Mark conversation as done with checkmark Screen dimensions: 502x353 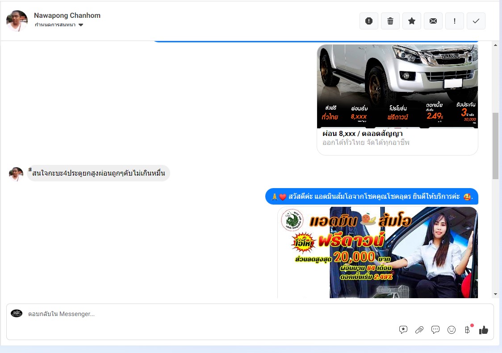(x=476, y=21)
